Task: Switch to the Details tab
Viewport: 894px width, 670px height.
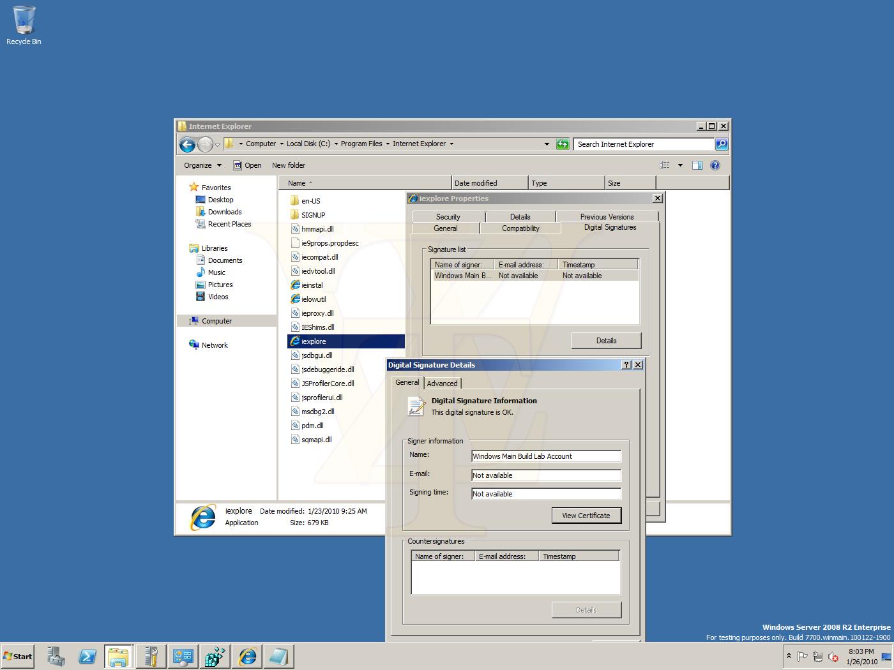Action: coord(520,217)
